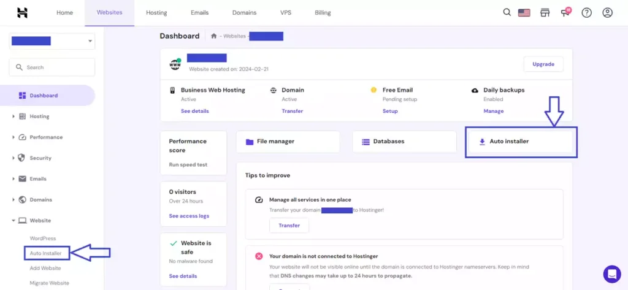This screenshot has width=628, height=290.
Task: Open the user profile icon
Action: coord(607,13)
